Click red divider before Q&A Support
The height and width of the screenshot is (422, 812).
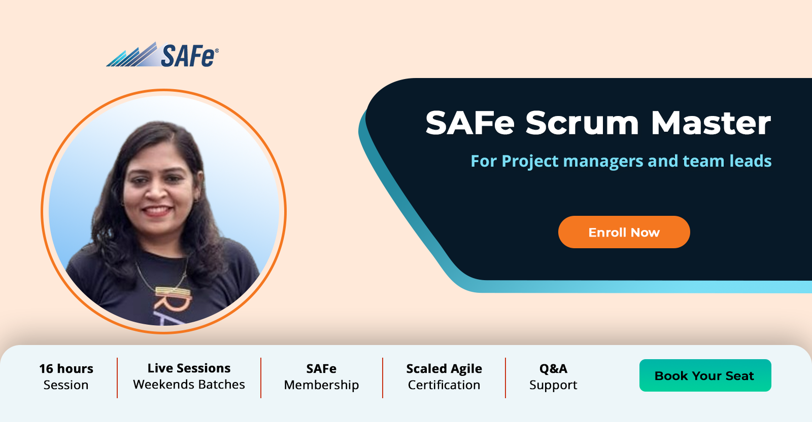(x=505, y=377)
